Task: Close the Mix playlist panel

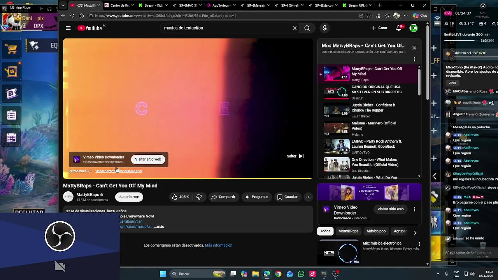Action: (414, 48)
